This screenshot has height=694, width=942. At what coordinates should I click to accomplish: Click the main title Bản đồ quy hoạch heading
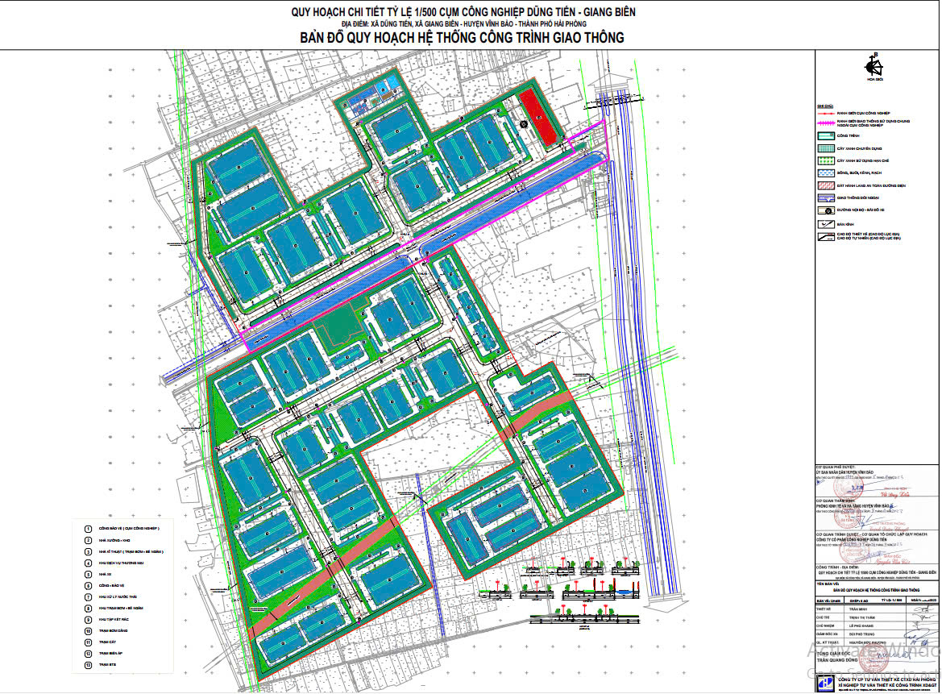(x=462, y=38)
